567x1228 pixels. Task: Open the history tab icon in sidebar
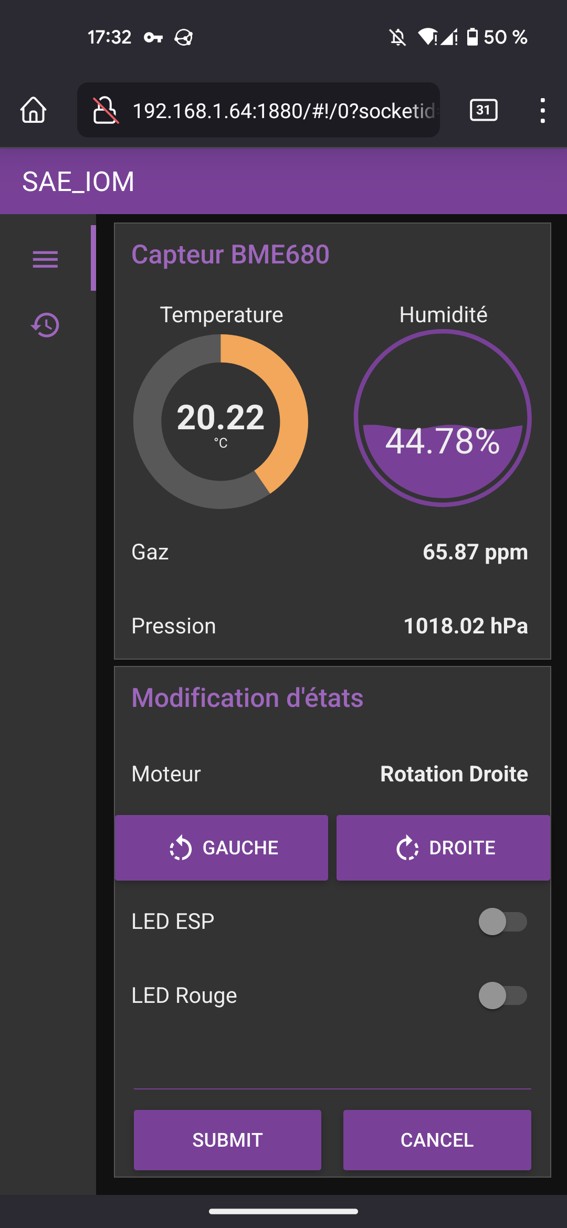click(x=45, y=325)
